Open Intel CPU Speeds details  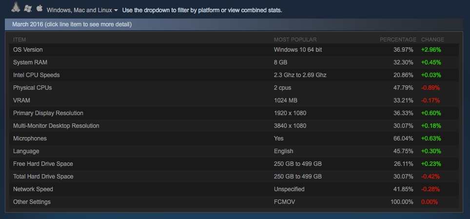[234, 75]
